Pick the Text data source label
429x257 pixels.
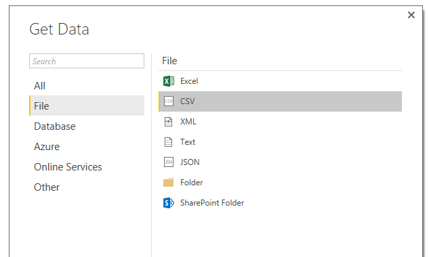pos(188,142)
